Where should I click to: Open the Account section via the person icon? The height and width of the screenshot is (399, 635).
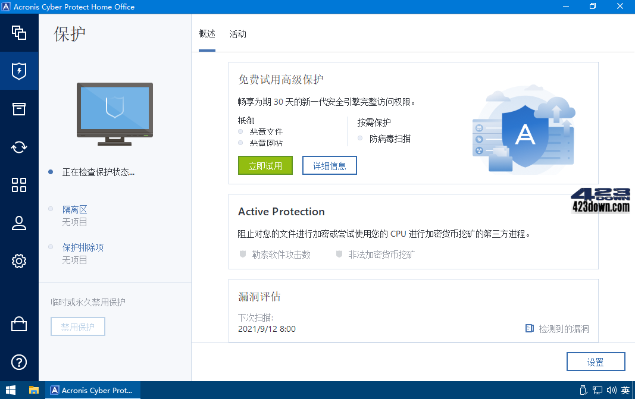pyautogui.click(x=19, y=223)
